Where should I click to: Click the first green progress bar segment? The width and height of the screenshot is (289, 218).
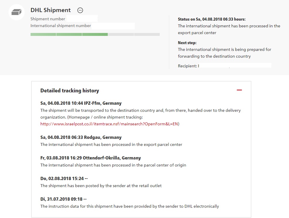[43, 34]
